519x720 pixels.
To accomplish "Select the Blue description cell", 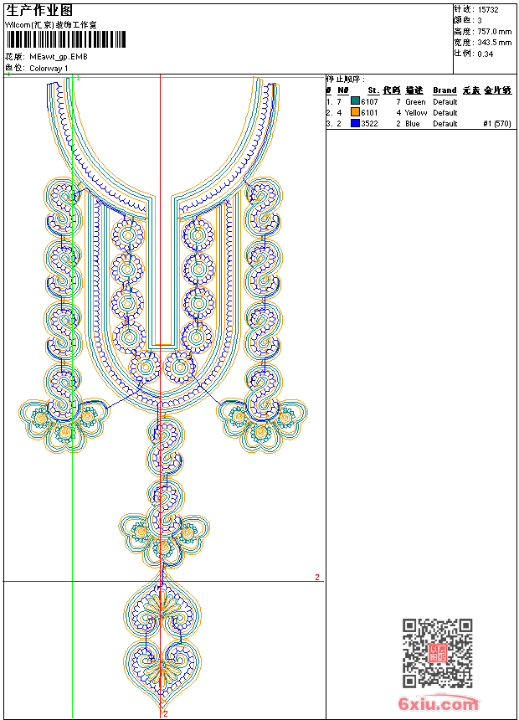I will (x=413, y=124).
